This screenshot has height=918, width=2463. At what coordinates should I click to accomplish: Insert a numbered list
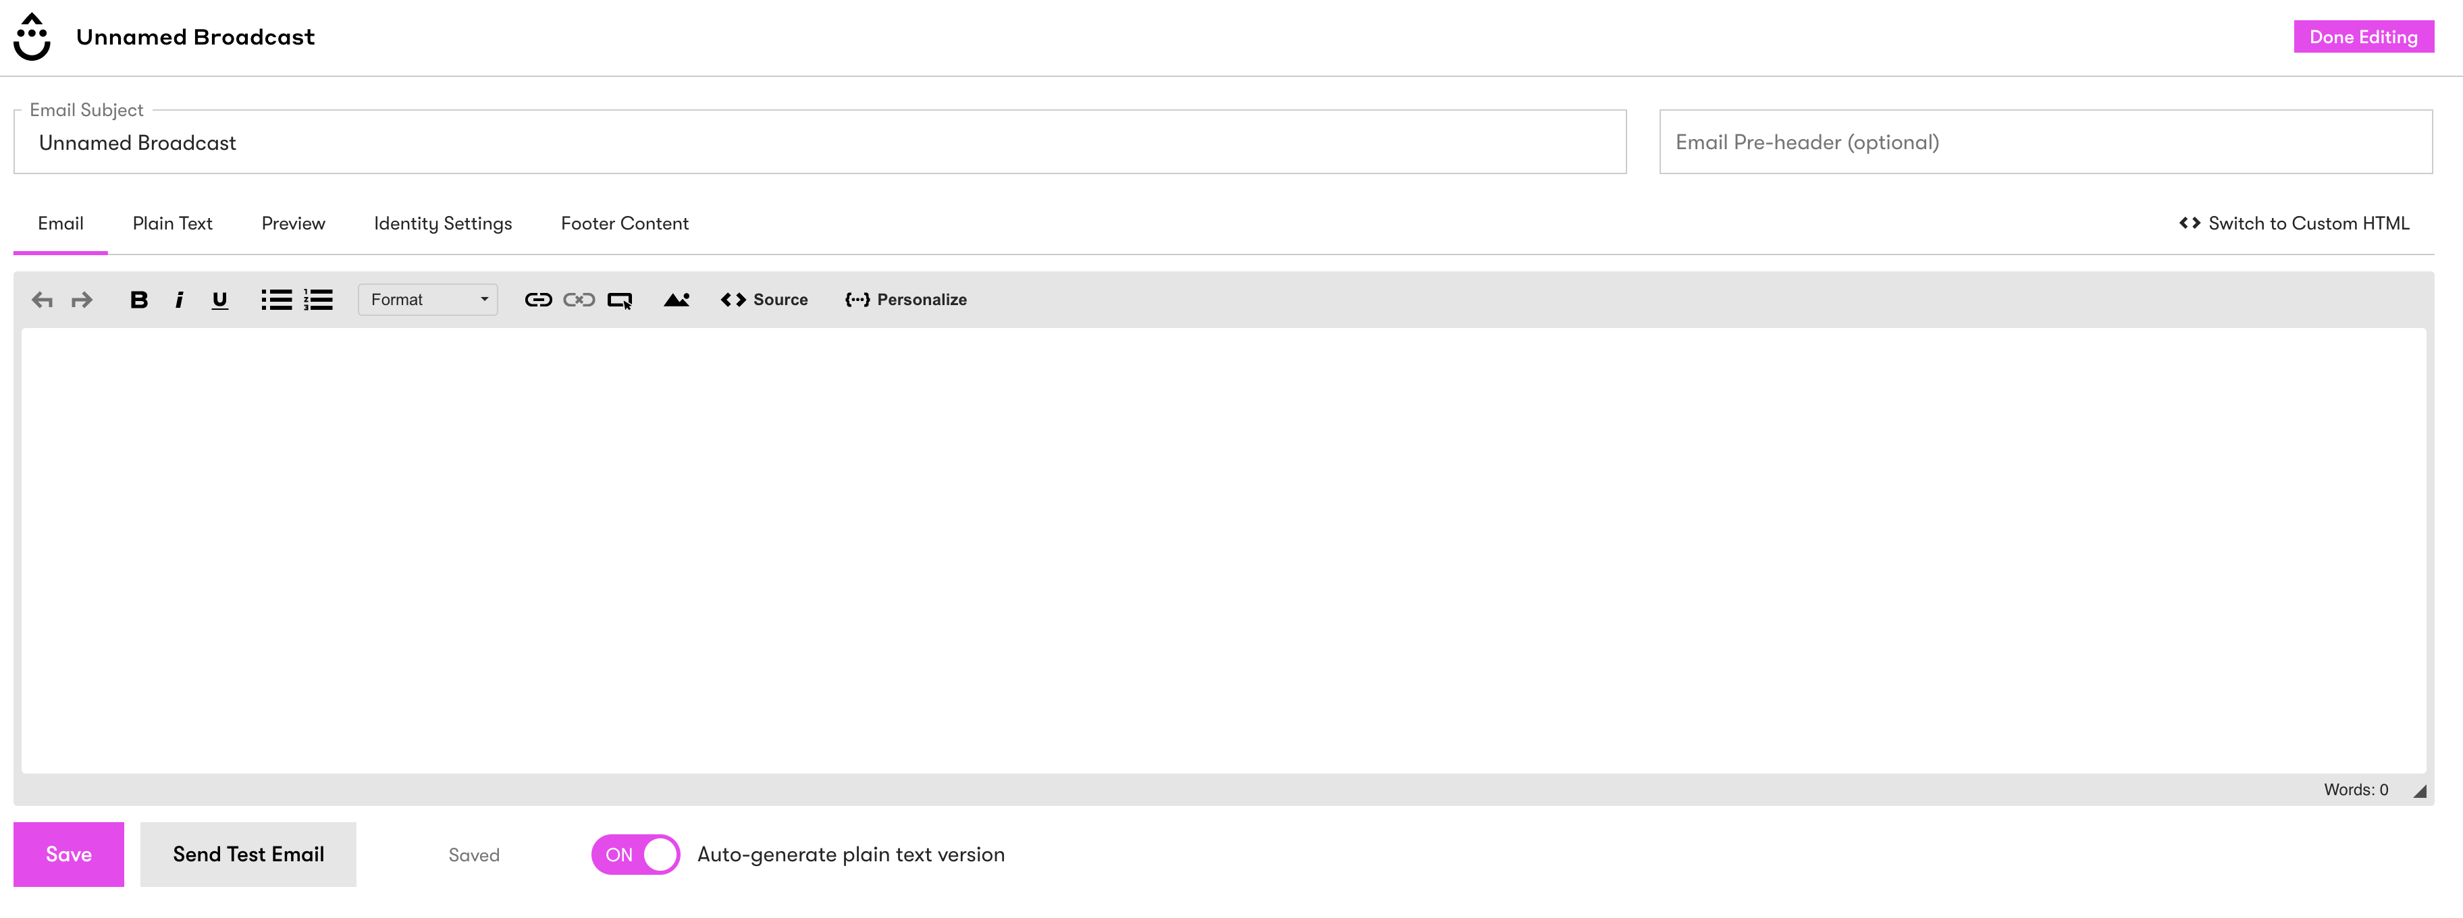(x=319, y=300)
